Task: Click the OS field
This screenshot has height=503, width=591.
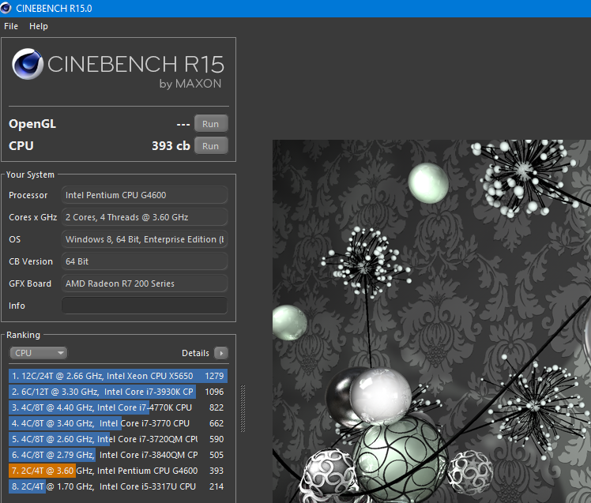Action: coord(145,239)
